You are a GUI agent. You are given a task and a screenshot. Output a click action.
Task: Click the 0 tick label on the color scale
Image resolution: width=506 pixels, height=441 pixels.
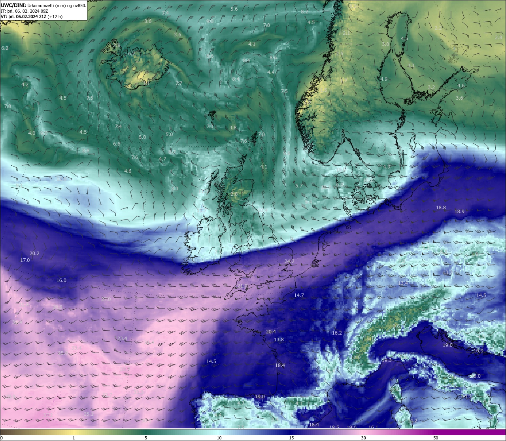pyautogui.click(x=1, y=438)
